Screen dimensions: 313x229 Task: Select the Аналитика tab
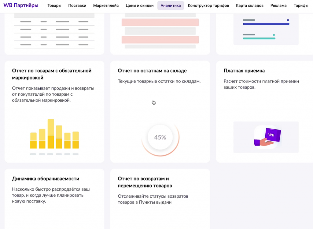point(171,5)
